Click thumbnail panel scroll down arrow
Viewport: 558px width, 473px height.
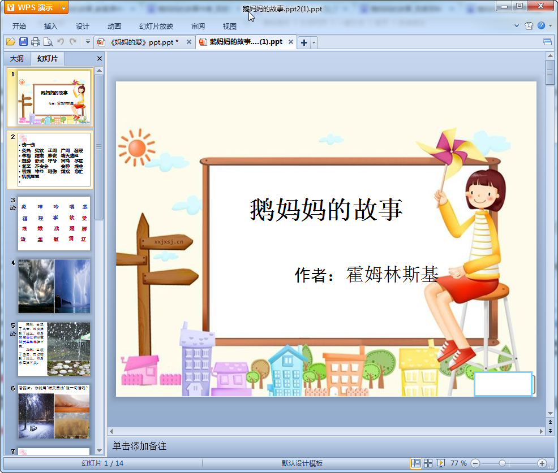tap(99, 450)
